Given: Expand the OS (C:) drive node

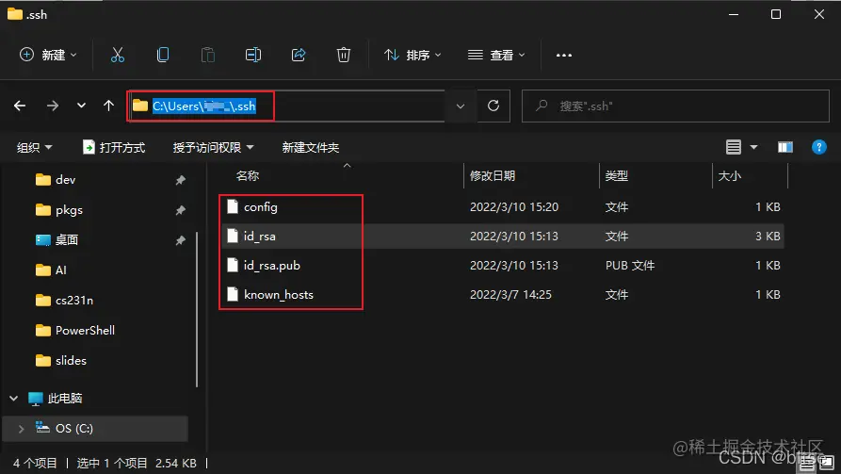Looking at the screenshot, I should coord(21,429).
